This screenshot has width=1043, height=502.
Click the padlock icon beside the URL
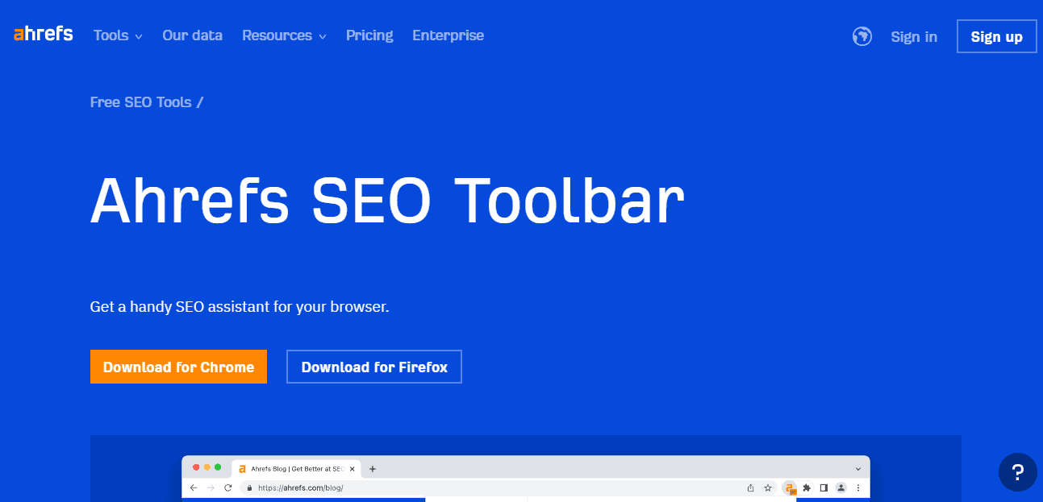(x=248, y=487)
